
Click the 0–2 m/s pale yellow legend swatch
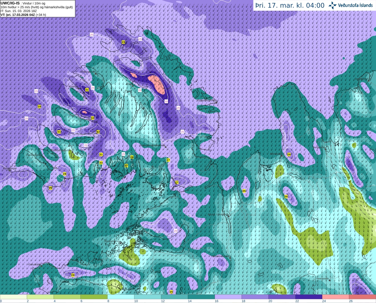pos(14,297)
